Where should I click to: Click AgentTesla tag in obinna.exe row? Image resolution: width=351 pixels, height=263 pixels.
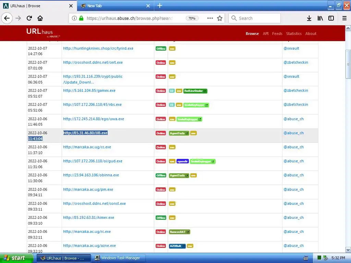[x=179, y=176]
